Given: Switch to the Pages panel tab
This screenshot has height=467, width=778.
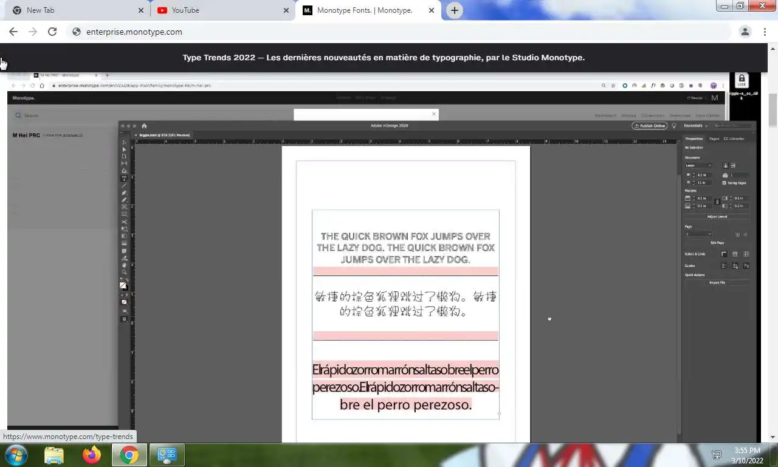Looking at the screenshot, I should point(714,139).
